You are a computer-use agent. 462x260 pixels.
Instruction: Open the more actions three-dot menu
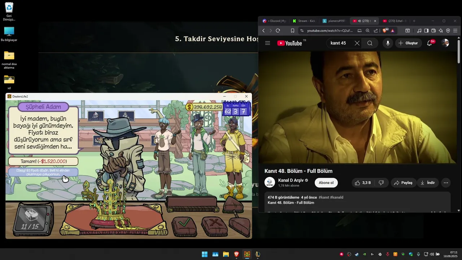[x=446, y=183]
